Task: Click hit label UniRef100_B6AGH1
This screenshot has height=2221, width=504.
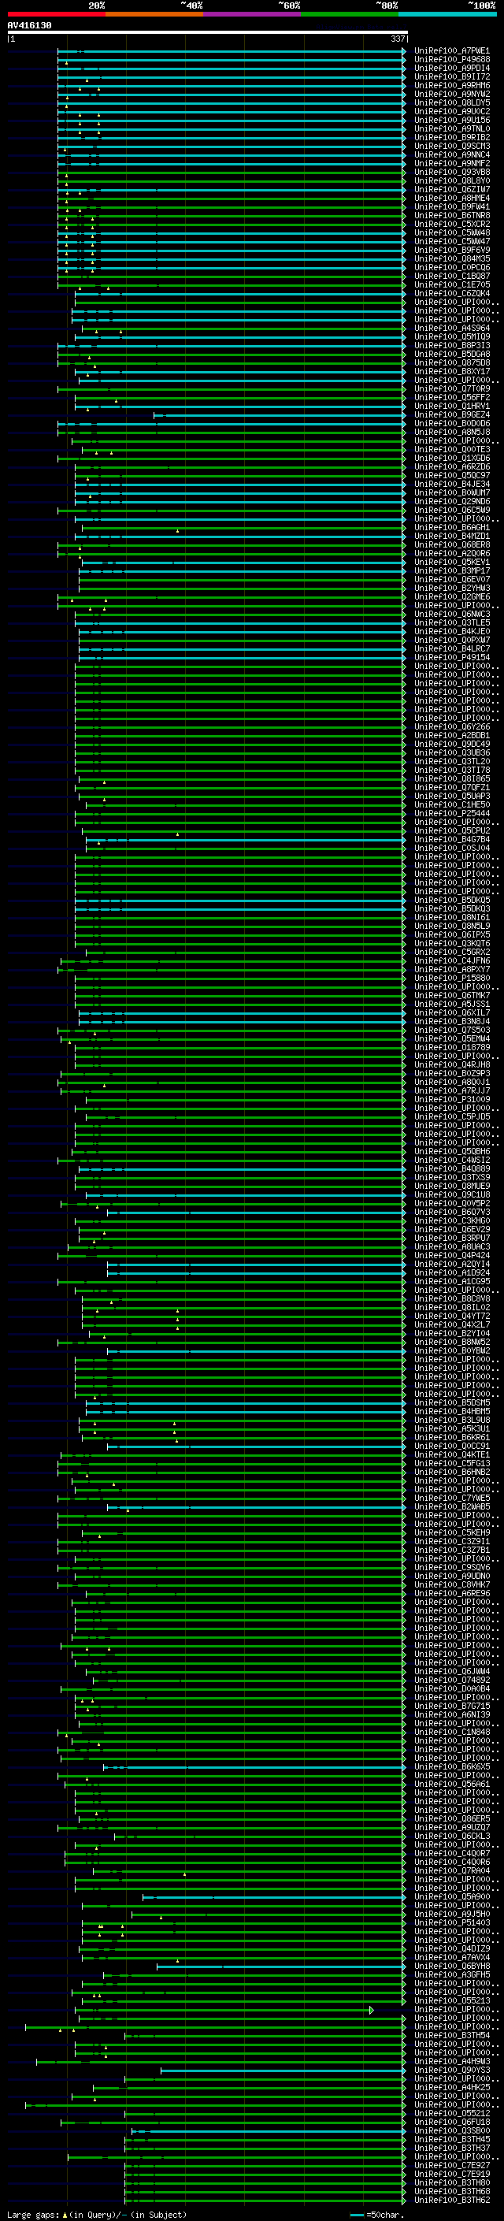Action: [451, 528]
